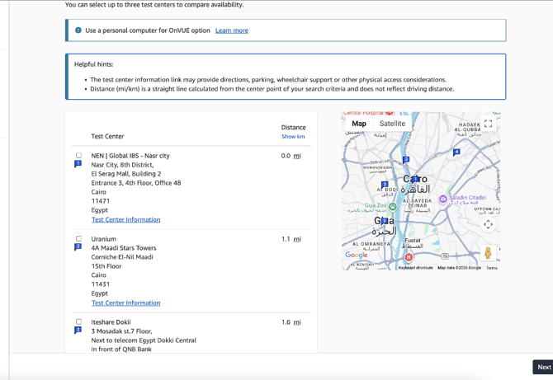The height and width of the screenshot is (380, 553).
Task: Click the 1.6 mi distance value
Action: (x=291, y=322)
